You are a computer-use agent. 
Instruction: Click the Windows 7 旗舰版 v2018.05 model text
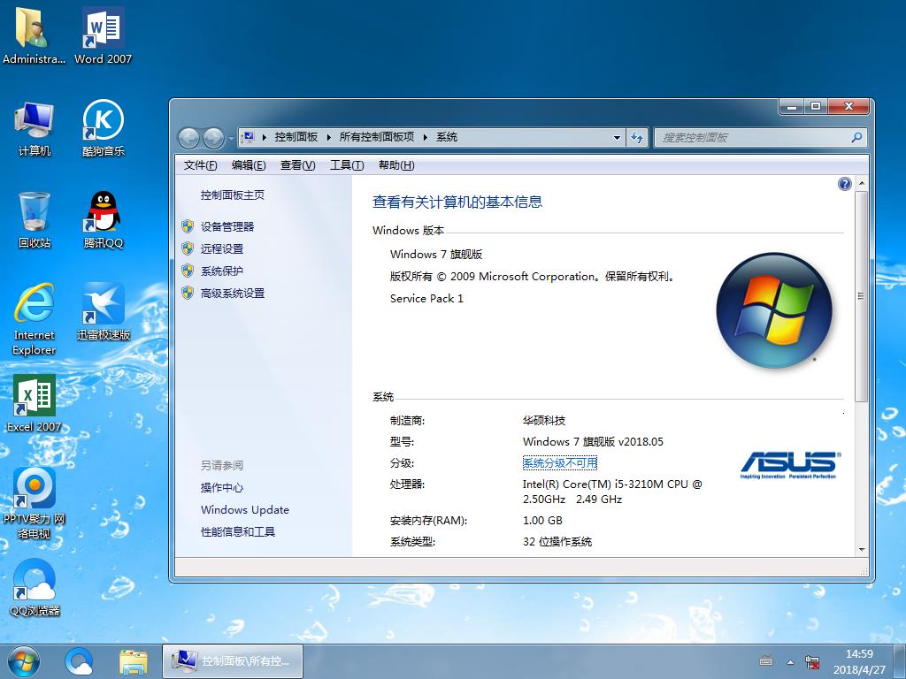click(x=593, y=442)
